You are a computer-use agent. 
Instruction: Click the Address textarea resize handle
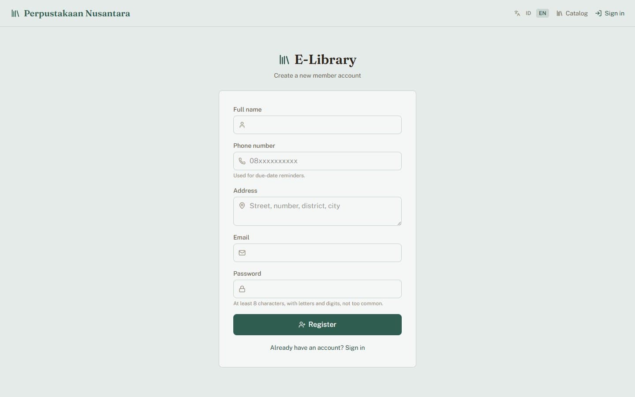(399, 223)
